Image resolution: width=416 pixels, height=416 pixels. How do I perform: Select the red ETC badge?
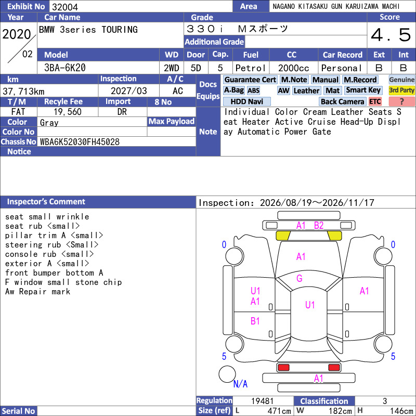tap(375, 101)
